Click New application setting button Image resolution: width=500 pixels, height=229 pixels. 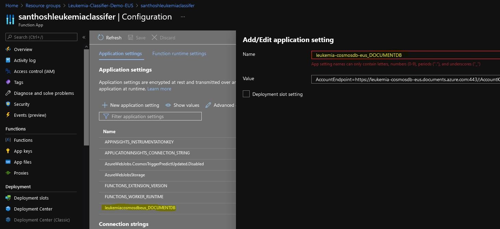(130, 105)
